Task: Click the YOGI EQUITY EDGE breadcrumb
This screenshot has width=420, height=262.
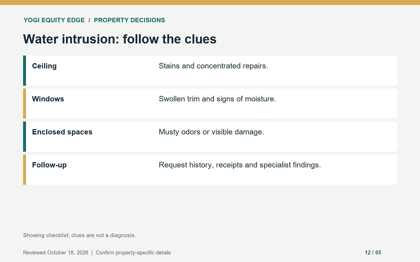Action: click(x=54, y=20)
